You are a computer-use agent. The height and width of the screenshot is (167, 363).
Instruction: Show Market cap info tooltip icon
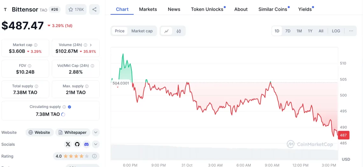click(36, 45)
